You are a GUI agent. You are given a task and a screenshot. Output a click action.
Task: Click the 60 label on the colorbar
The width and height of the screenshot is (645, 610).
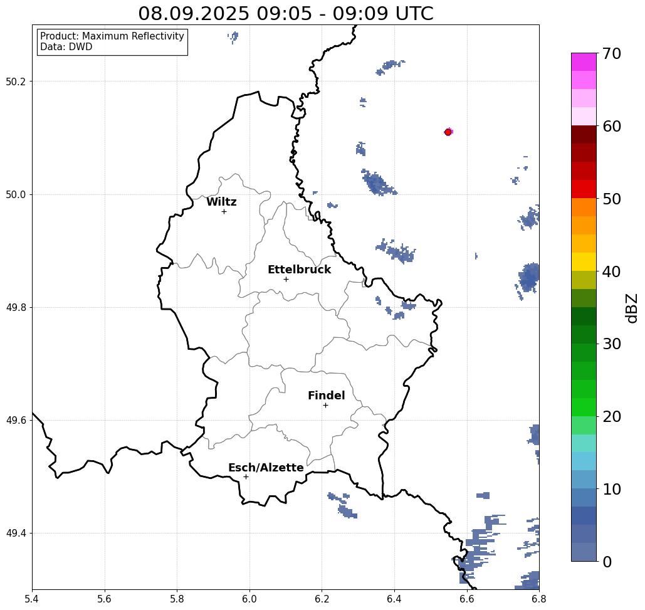pos(611,126)
